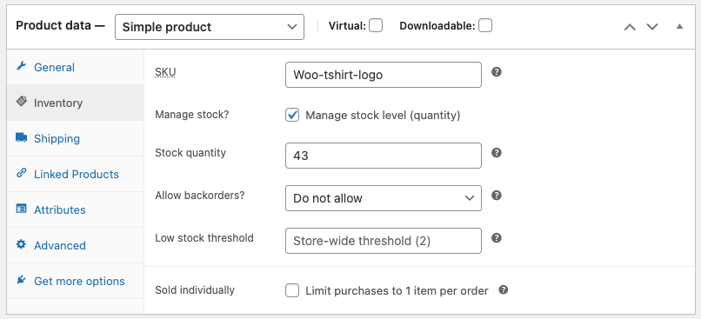This screenshot has width=701, height=319.
Task: Switch to the Advanced tab
Action: [75, 245]
